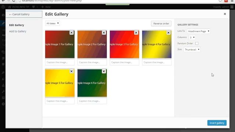Image resolution: width=235 pixels, height=132 pixels.
Task: Select Sample Image 1 thumbnail
Action: pos(60,44)
